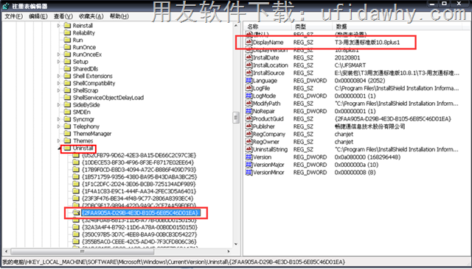
Task: Open the 文件(F) menu
Action: pyautogui.click(x=13, y=16)
